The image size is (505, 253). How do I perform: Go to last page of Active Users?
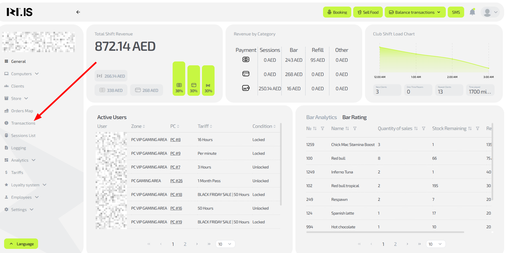(209, 244)
